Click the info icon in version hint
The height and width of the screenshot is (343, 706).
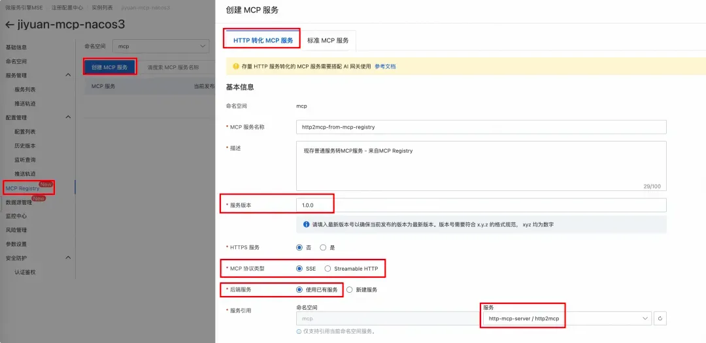tap(306, 224)
